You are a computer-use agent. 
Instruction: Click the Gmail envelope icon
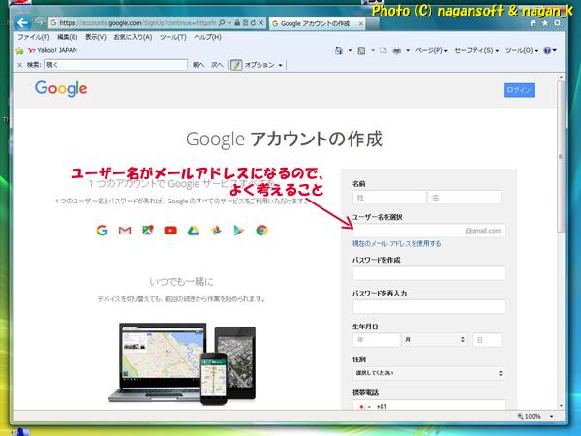coord(125,230)
